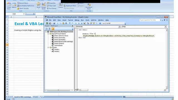Image resolution: width=178 pixels, height=100 pixels.
Task: Open Macro Security settings
Action: pos(23,8)
